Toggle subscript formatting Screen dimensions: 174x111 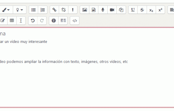click(x=151, y=10)
